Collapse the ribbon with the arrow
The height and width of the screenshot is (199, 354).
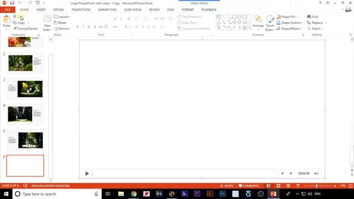click(x=350, y=35)
